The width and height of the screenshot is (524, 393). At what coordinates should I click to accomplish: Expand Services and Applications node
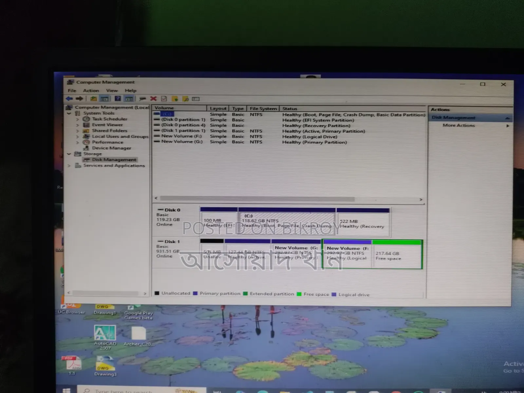click(69, 166)
